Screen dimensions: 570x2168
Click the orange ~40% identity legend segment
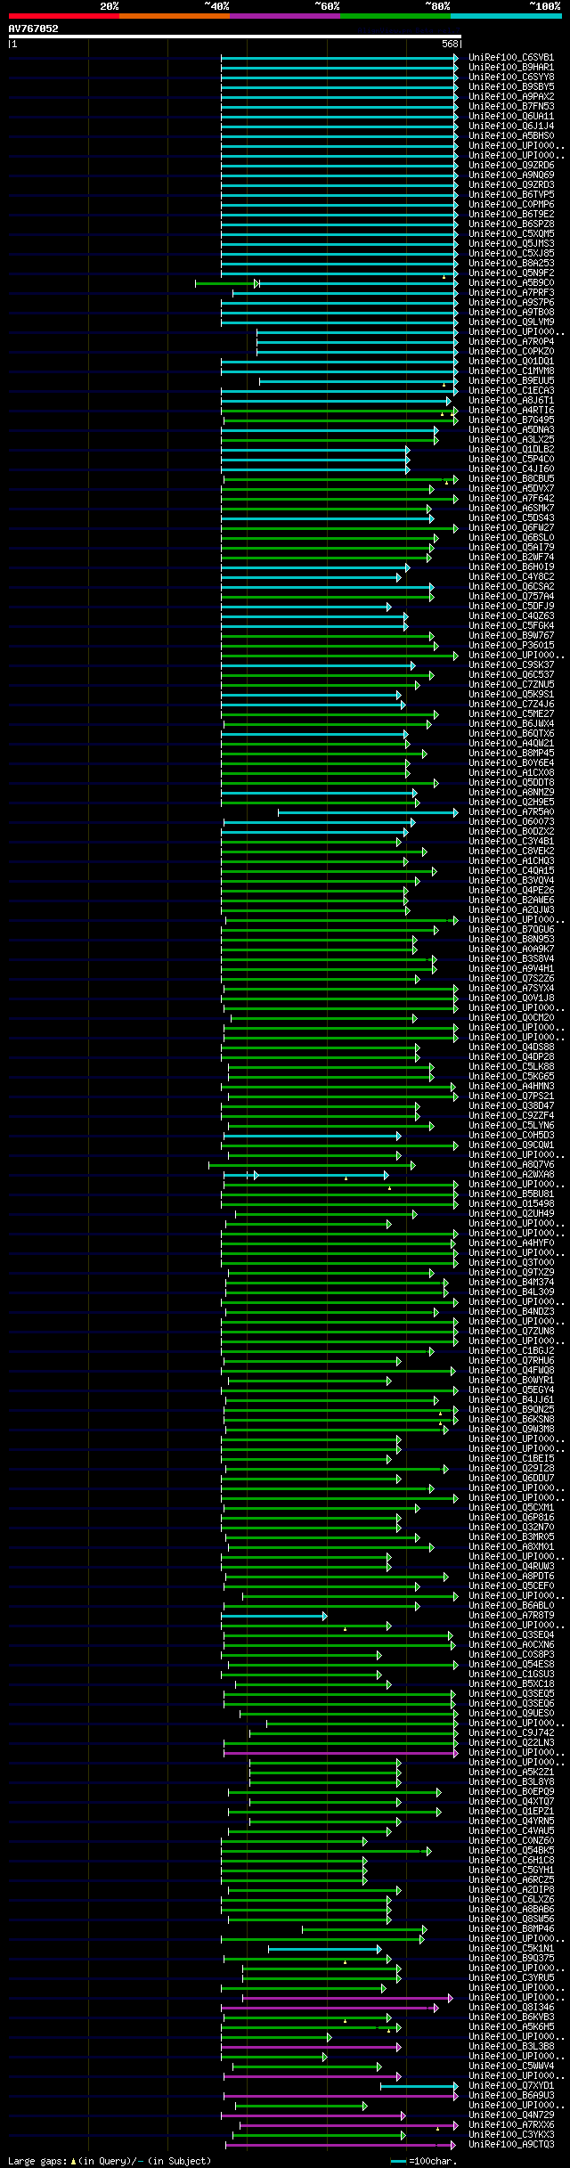174,16
